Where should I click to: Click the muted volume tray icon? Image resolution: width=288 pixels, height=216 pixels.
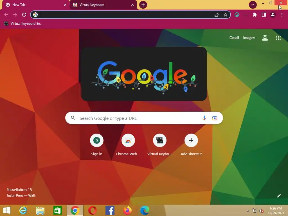click(x=262, y=211)
